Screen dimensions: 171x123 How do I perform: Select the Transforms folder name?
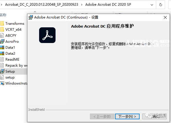pyautogui.click(x=15, y=24)
